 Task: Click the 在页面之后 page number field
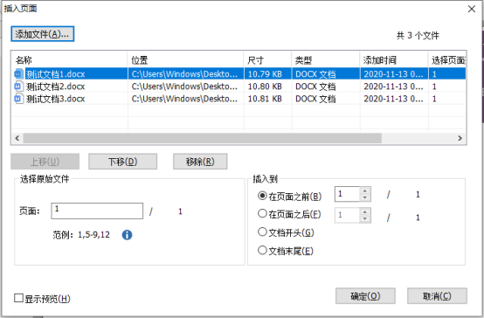point(347,215)
